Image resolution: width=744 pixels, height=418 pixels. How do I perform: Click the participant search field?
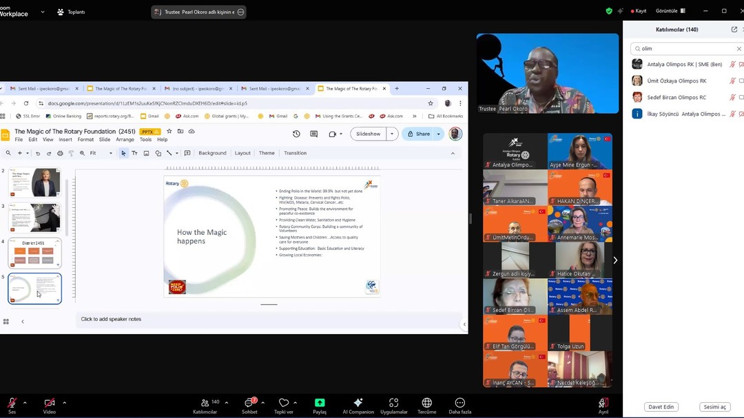click(x=685, y=49)
